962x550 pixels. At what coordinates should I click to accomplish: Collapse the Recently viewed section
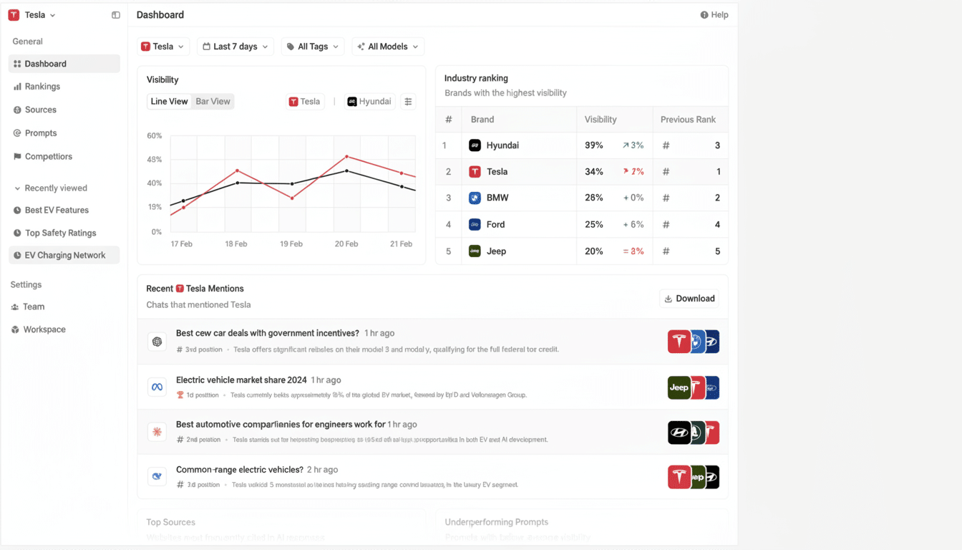point(17,188)
